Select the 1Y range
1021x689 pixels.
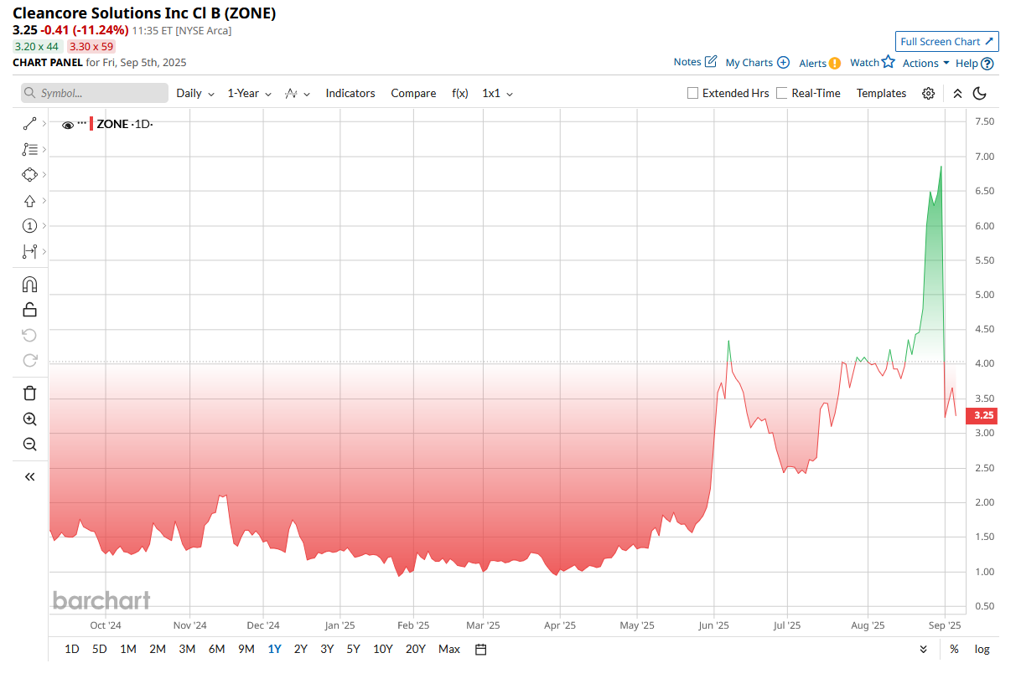coord(274,649)
